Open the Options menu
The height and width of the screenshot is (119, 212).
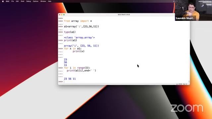tap(36, 1)
